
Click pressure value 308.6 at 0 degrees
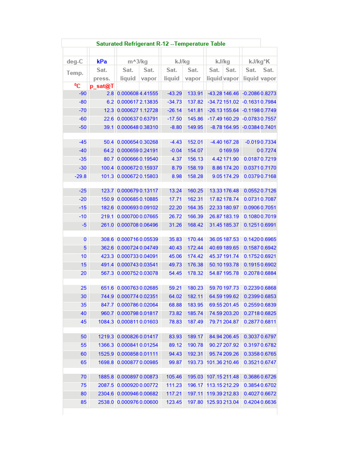(107, 239)
